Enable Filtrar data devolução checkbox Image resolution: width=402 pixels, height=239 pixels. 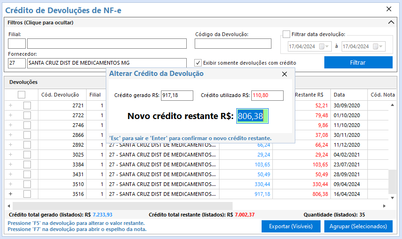(x=286, y=34)
